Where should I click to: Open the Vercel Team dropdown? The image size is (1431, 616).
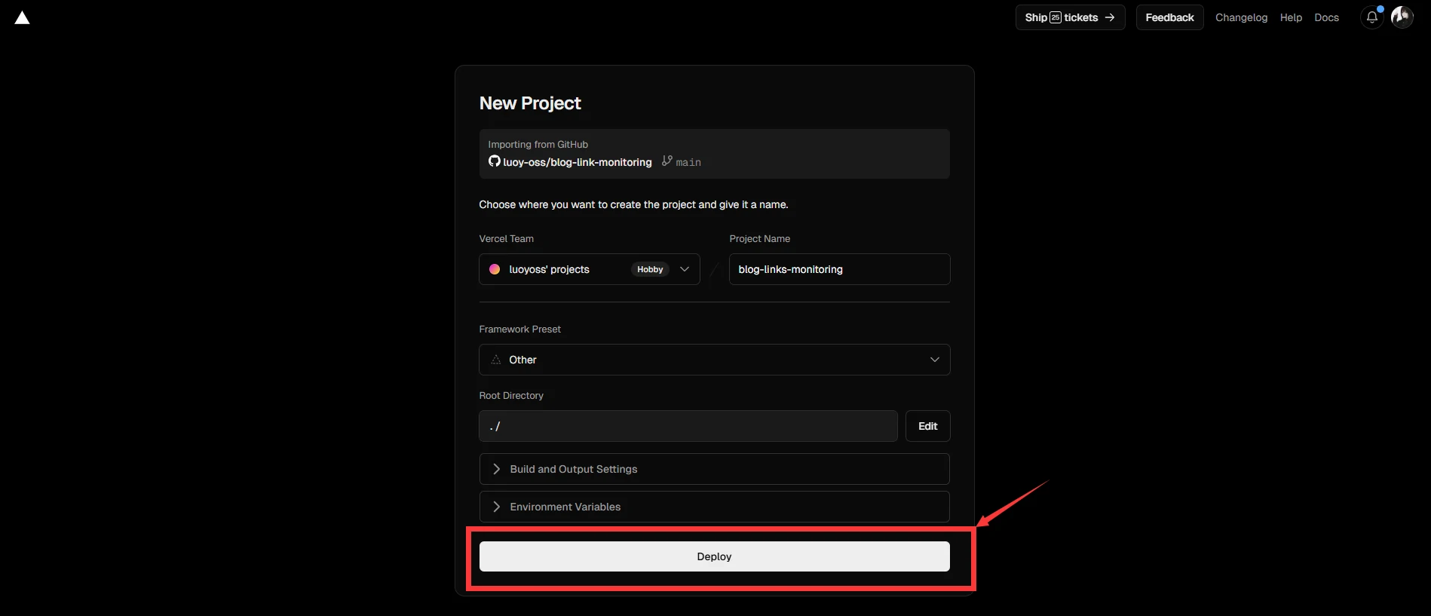click(x=684, y=269)
